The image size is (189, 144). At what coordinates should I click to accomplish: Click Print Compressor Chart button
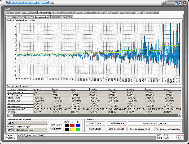(x=140, y=129)
